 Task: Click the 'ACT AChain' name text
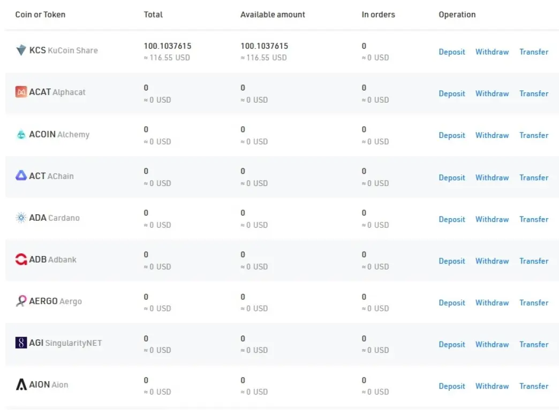coord(51,176)
